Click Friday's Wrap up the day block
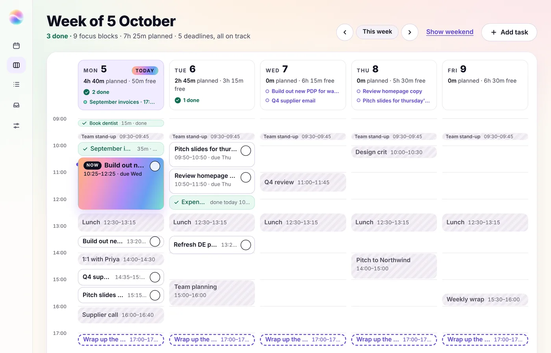551x353 pixels. 485,340
